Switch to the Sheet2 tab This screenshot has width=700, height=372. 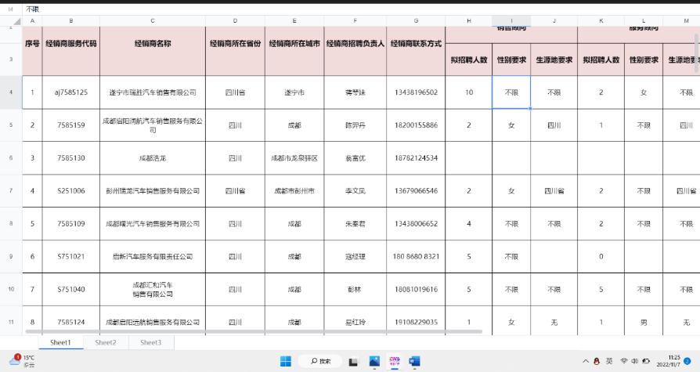[x=106, y=342]
